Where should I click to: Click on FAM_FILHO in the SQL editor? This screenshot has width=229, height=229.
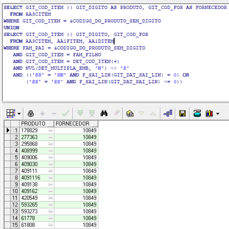coord(87,55)
